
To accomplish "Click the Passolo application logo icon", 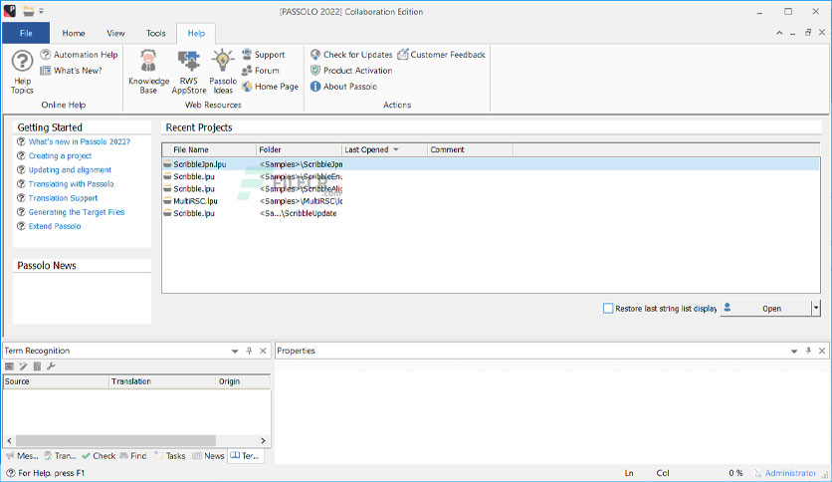I will point(10,11).
